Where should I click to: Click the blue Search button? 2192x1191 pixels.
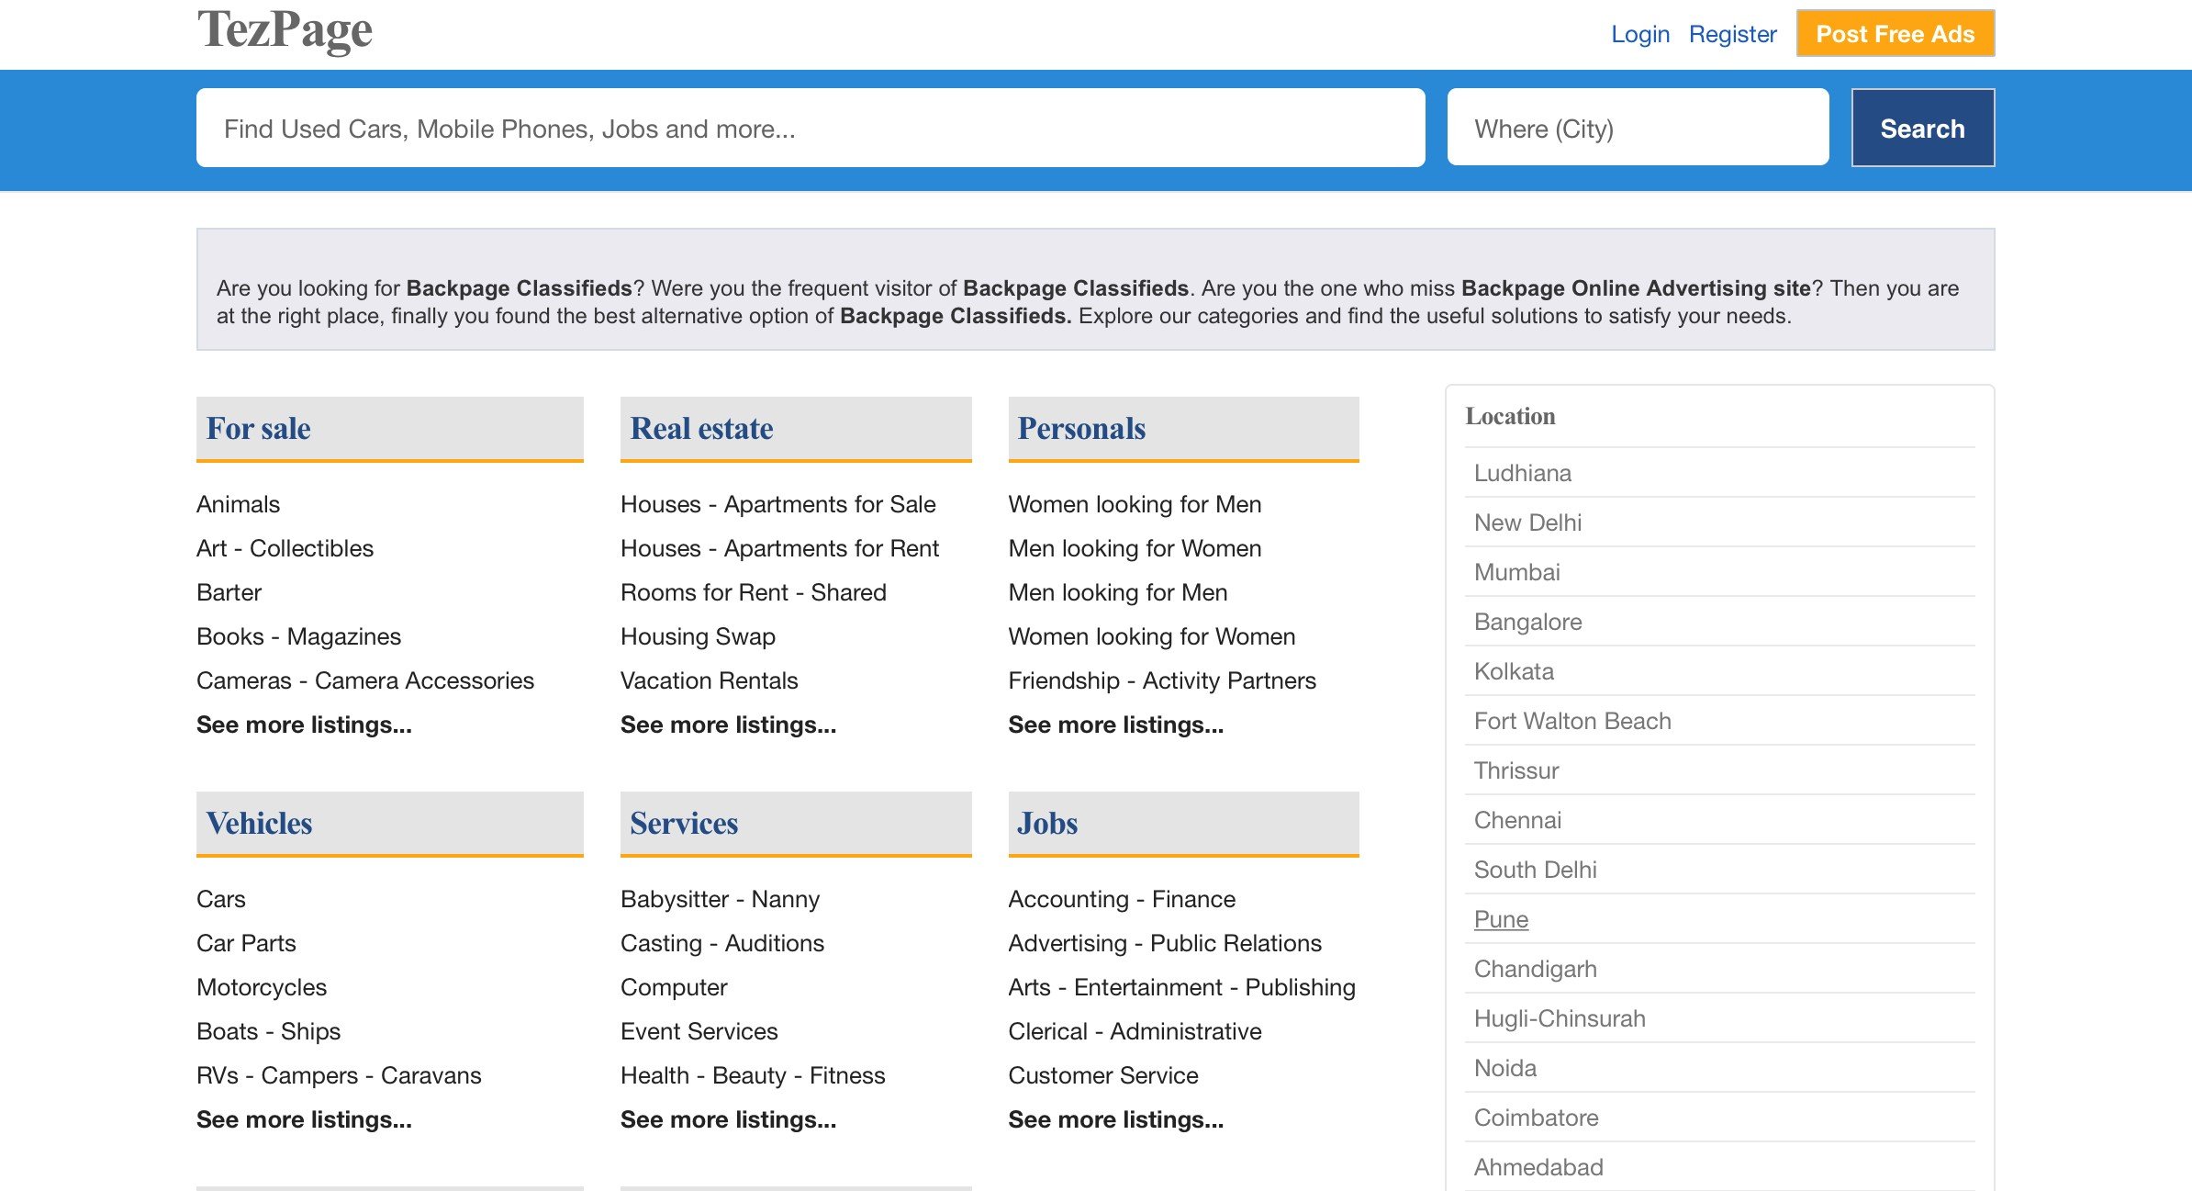coord(1922,128)
